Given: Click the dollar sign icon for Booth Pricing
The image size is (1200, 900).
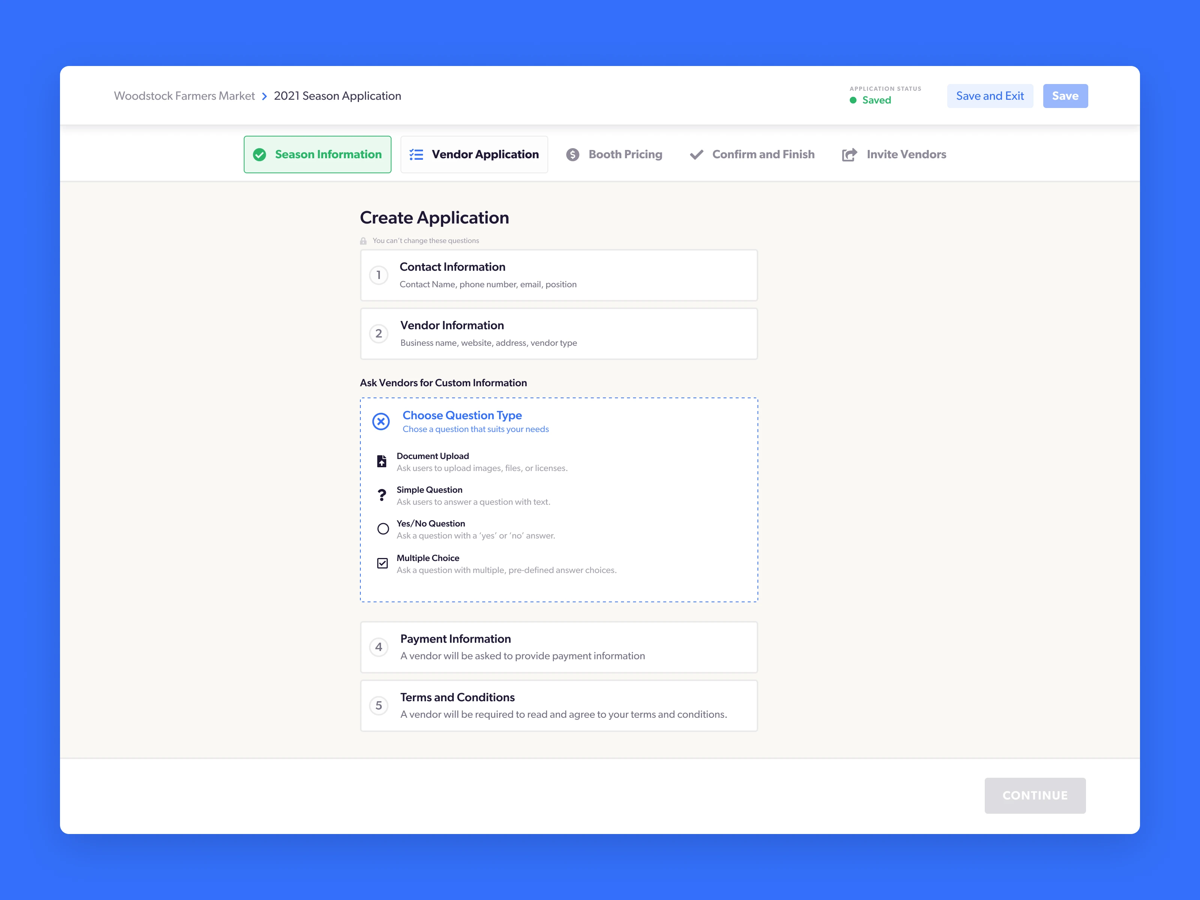Looking at the screenshot, I should pos(572,154).
